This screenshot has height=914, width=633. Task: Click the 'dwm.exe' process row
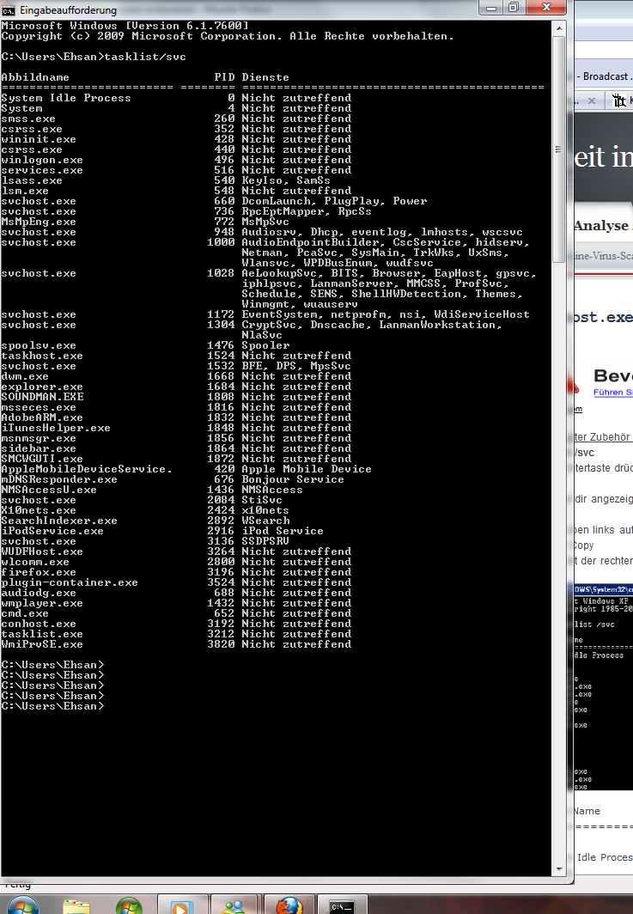pyautogui.click(x=176, y=376)
